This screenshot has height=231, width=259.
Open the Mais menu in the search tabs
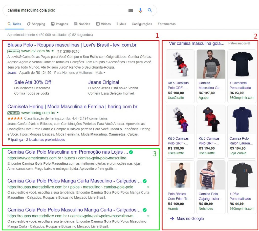(121, 24)
